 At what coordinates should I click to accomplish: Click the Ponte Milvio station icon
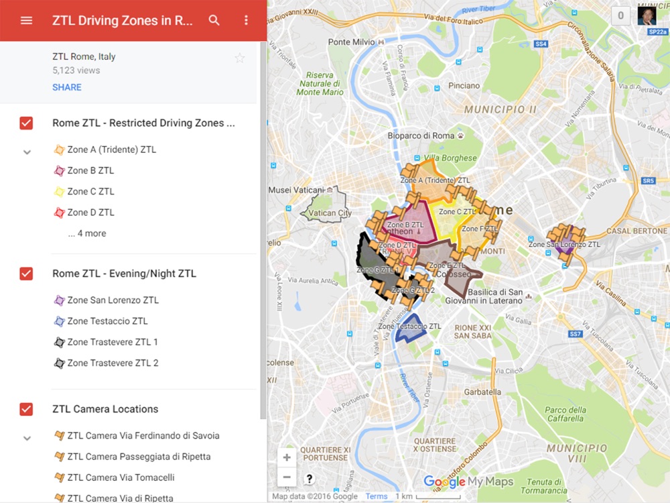[381, 42]
